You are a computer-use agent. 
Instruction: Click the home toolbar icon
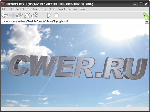pos(34,16)
